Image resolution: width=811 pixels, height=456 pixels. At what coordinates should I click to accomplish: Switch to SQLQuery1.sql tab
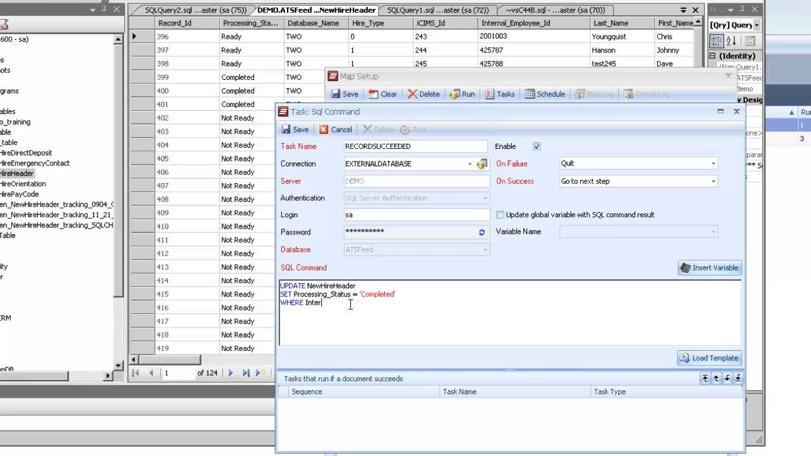coord(437,10)
